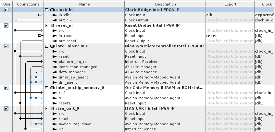
Task: Collapse the clock_in tree node
Action: [47, 10]
